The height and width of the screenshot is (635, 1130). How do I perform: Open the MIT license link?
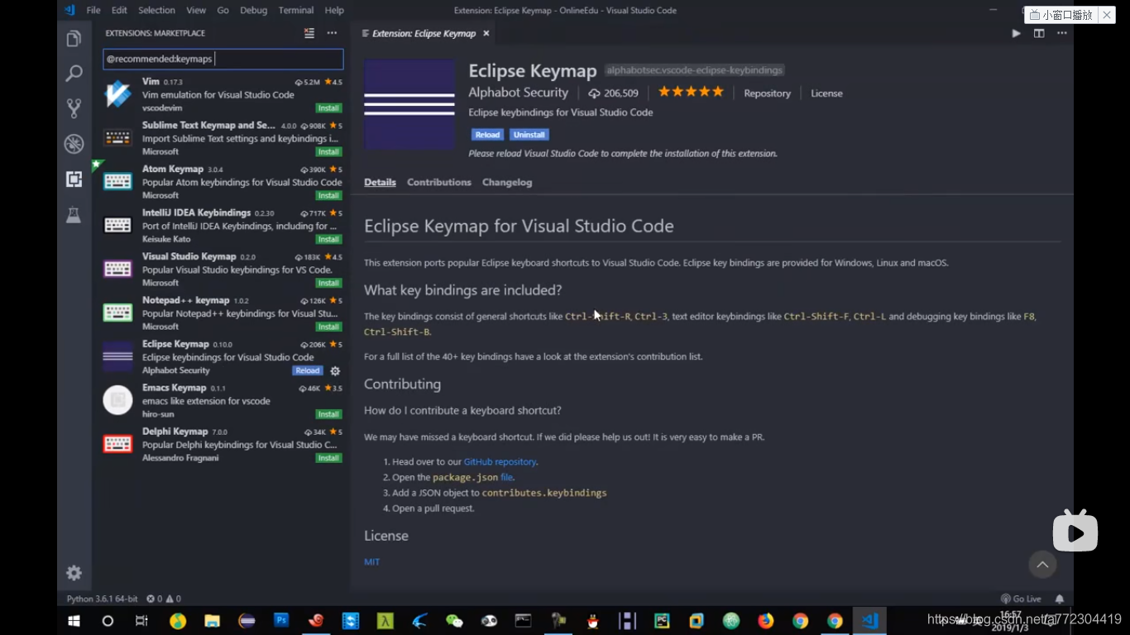(372, 562)
